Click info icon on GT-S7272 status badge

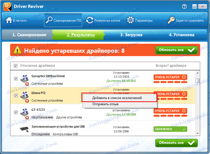tap(184, 111)
